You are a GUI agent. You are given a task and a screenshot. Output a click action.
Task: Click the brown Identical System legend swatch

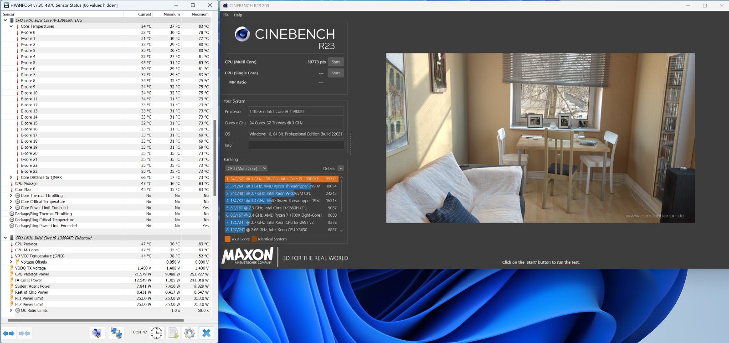[x=254, y=239]
